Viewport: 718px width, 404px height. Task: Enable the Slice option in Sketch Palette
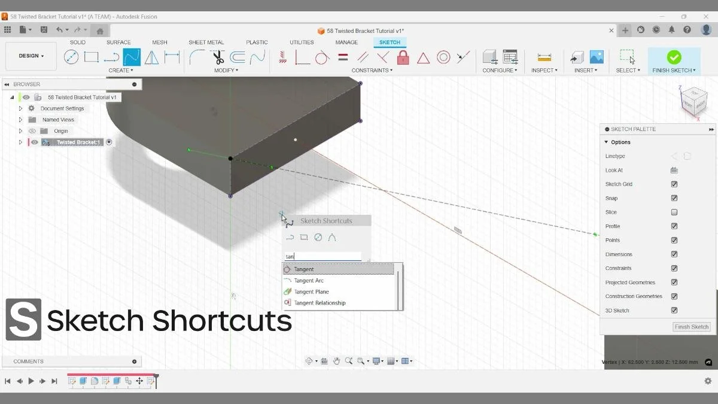point(674,212)
